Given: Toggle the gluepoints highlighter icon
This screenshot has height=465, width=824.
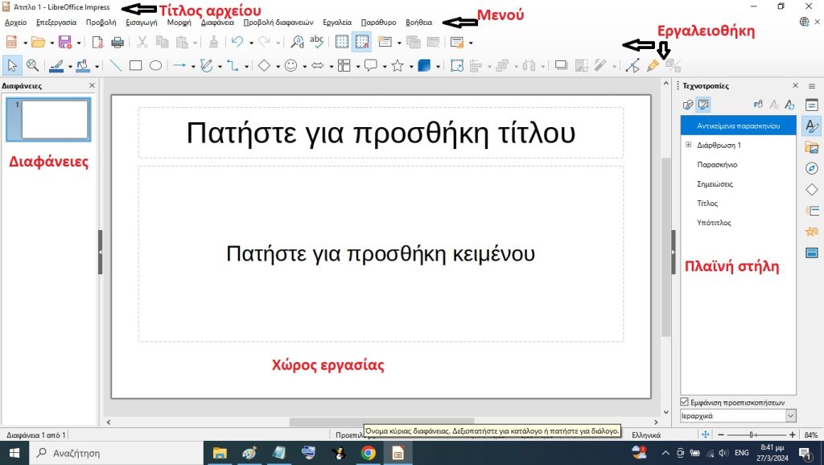Looking at the screenshot, I should point(653,66).
